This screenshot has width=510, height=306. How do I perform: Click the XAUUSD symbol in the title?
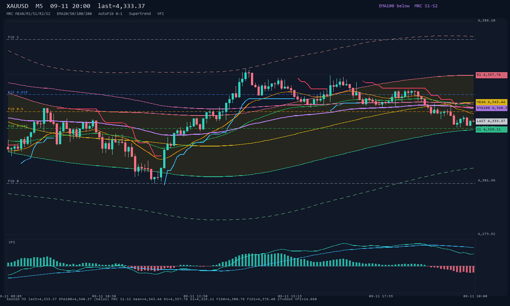click(17, 6)
